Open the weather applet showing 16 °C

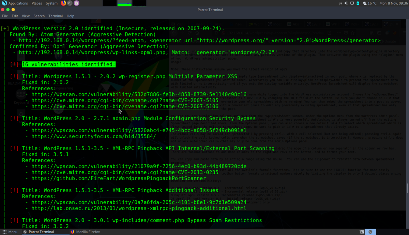[x=369, y=3]
